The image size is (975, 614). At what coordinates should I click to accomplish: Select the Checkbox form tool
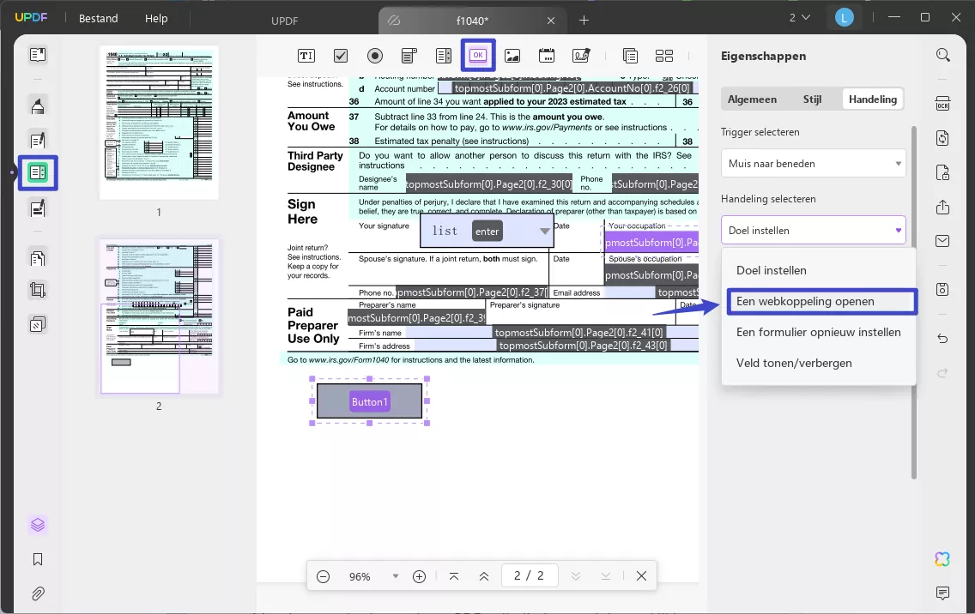click(341, 56)
